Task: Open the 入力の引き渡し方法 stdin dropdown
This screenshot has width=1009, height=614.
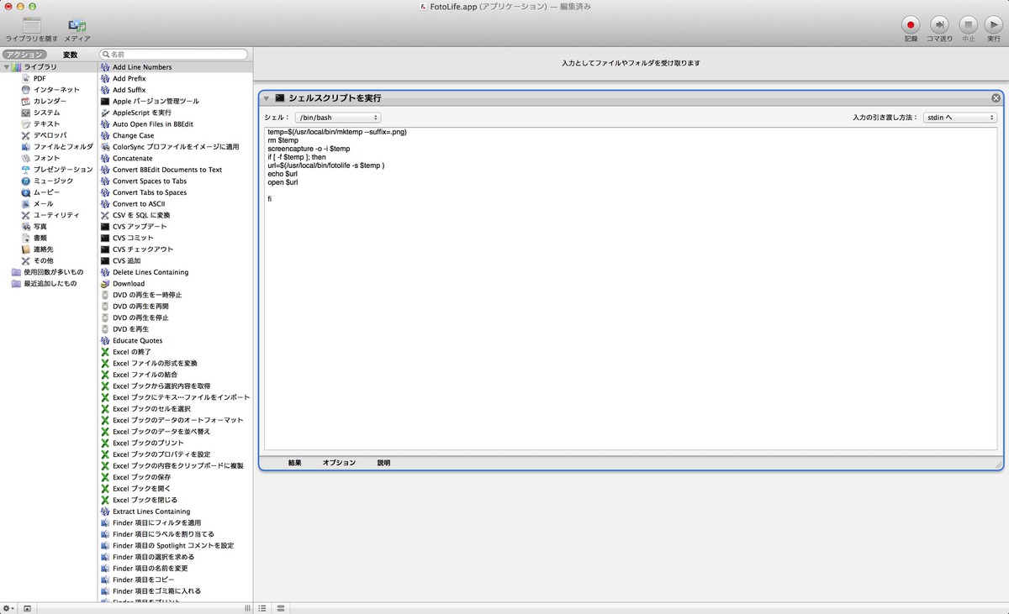Action: click(x=959, y=118)
